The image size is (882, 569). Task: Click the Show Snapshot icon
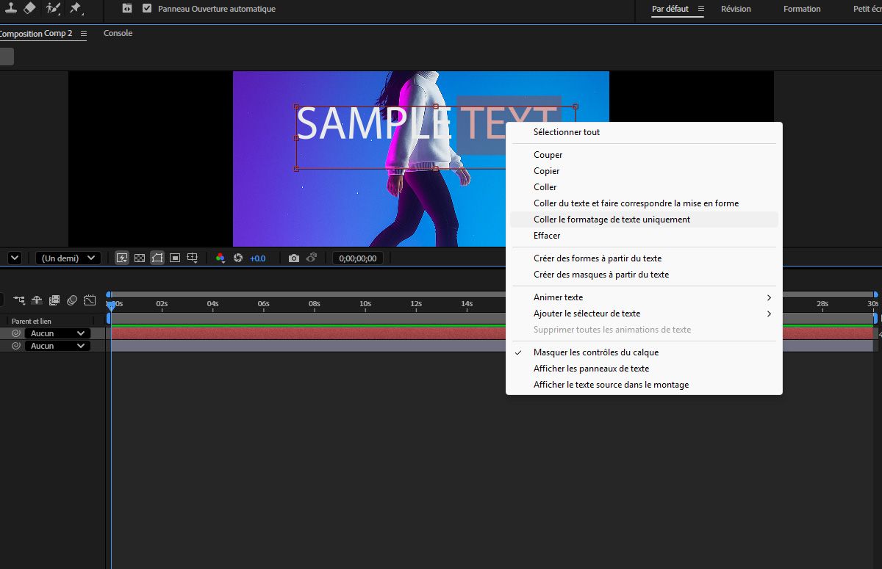[312, 258]
